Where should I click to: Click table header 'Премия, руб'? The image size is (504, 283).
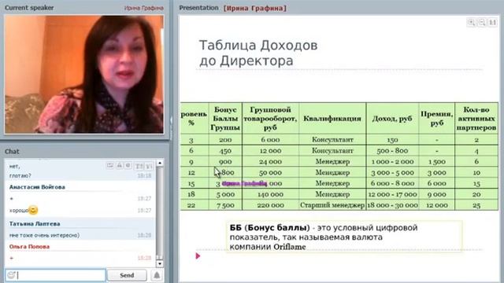(x=437, y=119)
